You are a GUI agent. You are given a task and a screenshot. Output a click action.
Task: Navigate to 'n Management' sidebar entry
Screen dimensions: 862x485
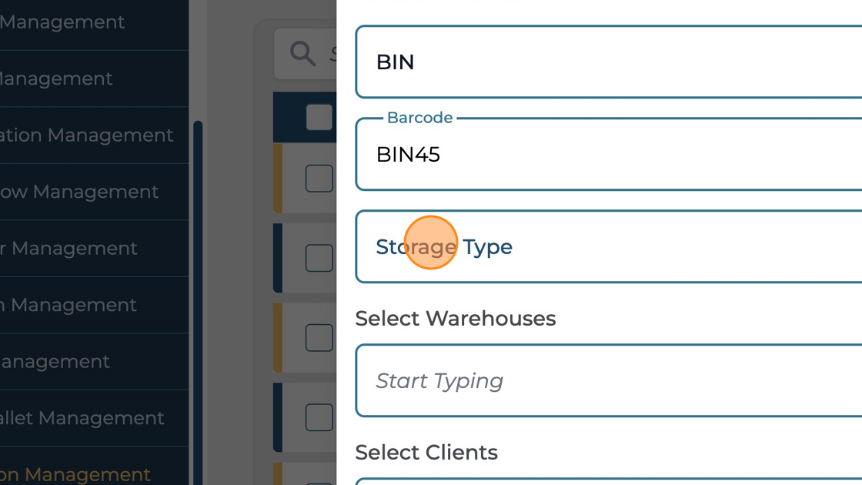click(x=68, y=305)
